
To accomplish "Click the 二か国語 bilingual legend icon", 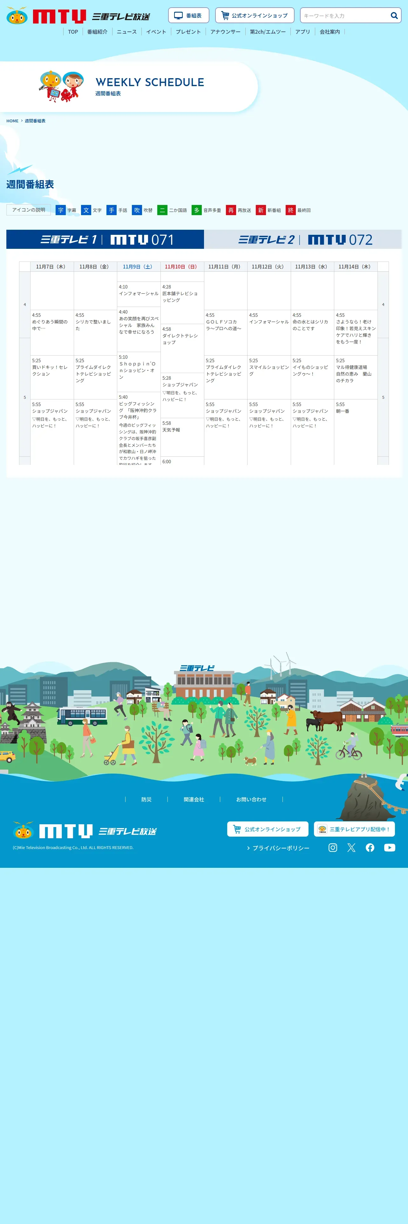I will click(x=162, y=210).
